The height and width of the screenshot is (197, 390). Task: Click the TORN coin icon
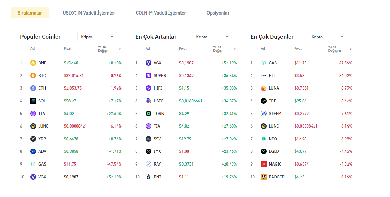148,114
